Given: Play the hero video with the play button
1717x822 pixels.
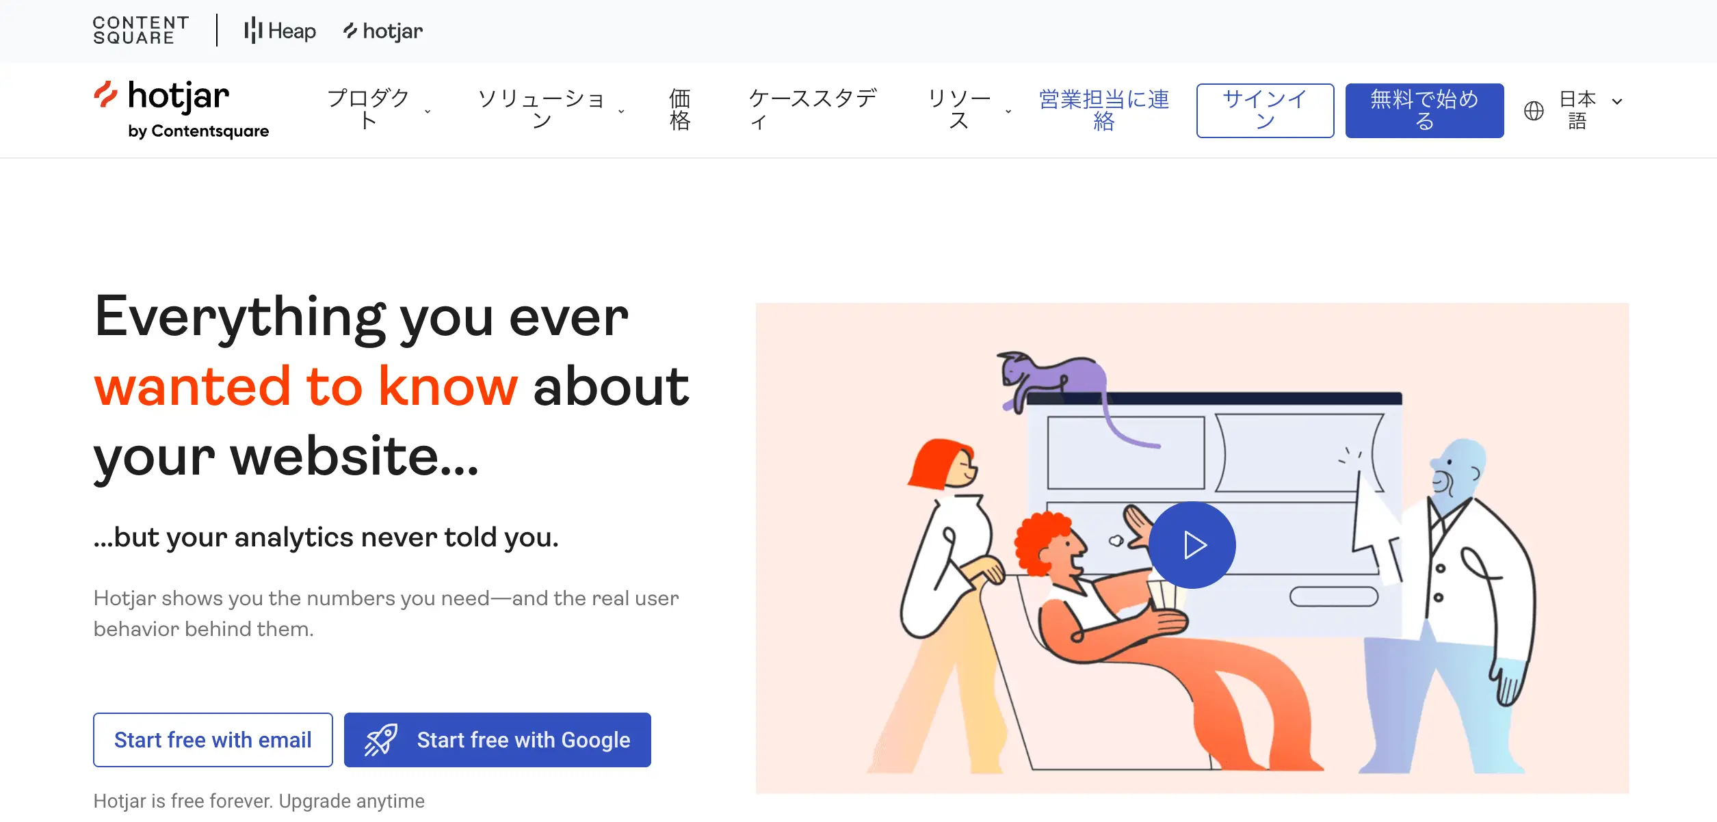Looking at the screenshot, I should point(1192,545).
